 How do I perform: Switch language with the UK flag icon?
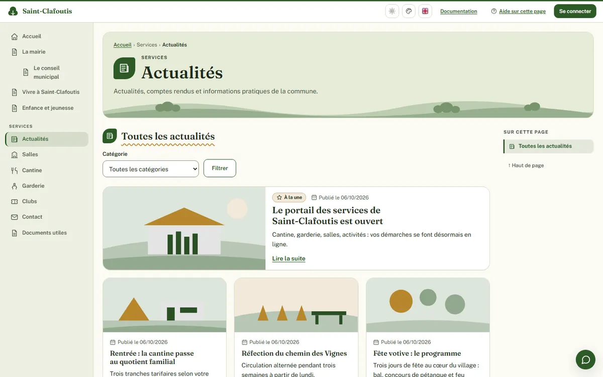[x=425, y=11]
